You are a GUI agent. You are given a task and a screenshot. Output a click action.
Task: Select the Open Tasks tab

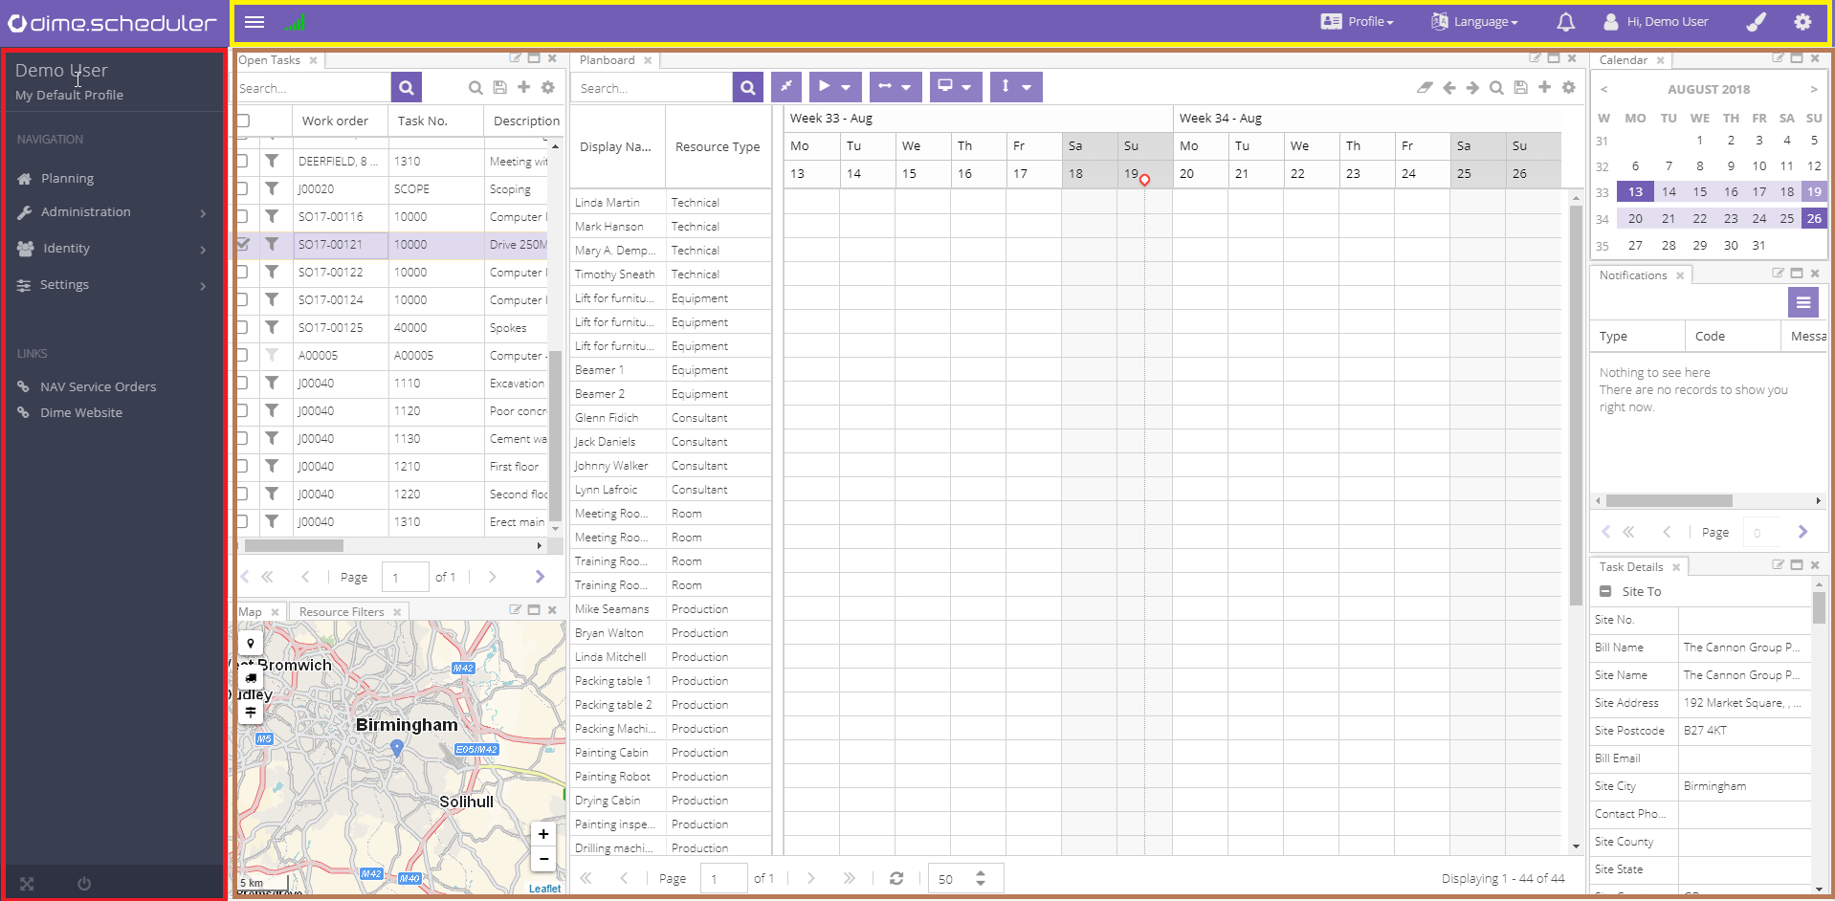tap(269, 60)
